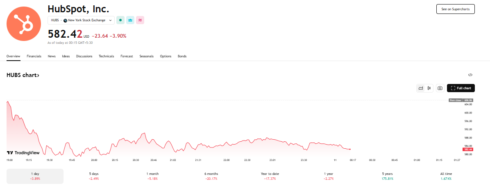Click the -23.64 price change value
Image resolution: width=490 pixels, height=188 pixels.
100,36
